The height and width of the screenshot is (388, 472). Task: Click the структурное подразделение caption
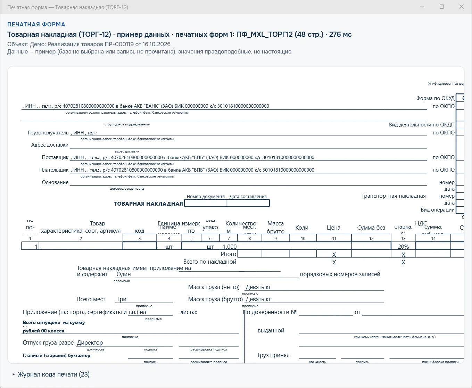127,124
